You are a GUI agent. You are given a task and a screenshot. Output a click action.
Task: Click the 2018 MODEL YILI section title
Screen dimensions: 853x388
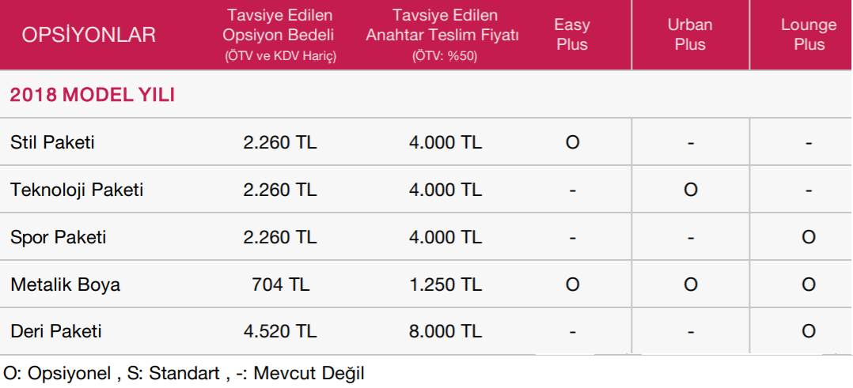tap(92, 95)
